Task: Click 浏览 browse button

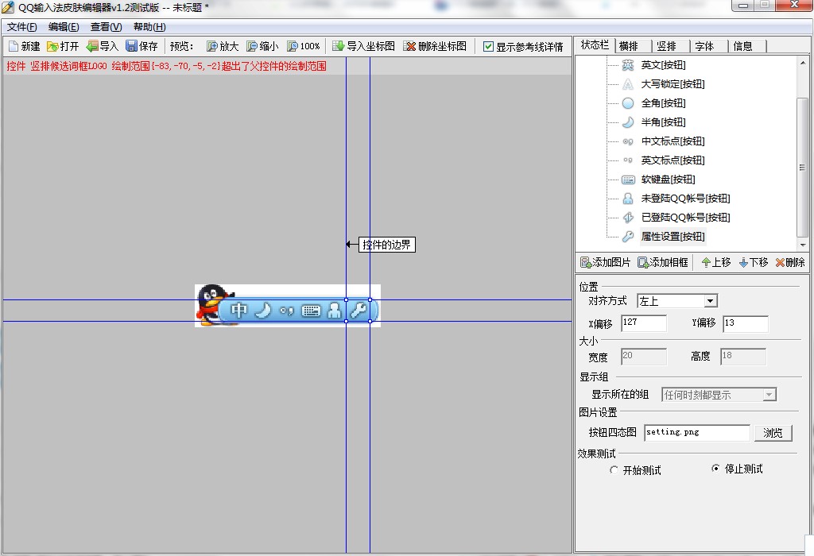Action: tap(773, 433)
